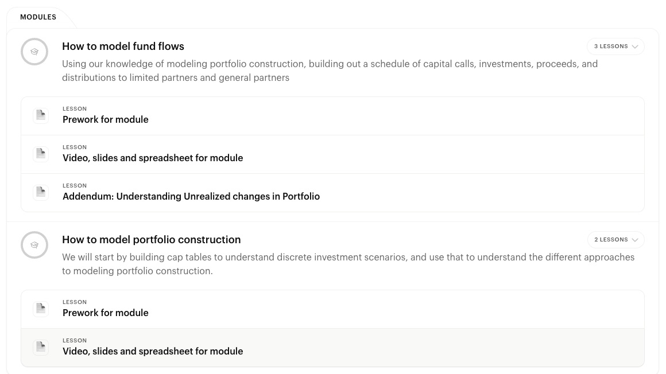Collapse the 3 LESSONS list with its chevron

point(634,46)
